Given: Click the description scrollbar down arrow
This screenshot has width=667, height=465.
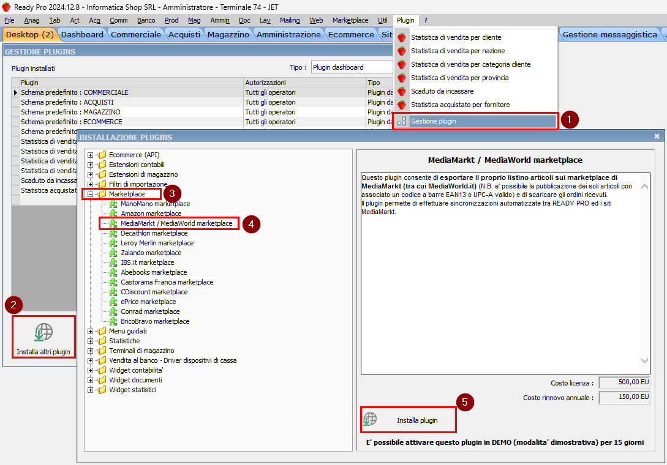Looking at the screenshot, I should point(644,361).
